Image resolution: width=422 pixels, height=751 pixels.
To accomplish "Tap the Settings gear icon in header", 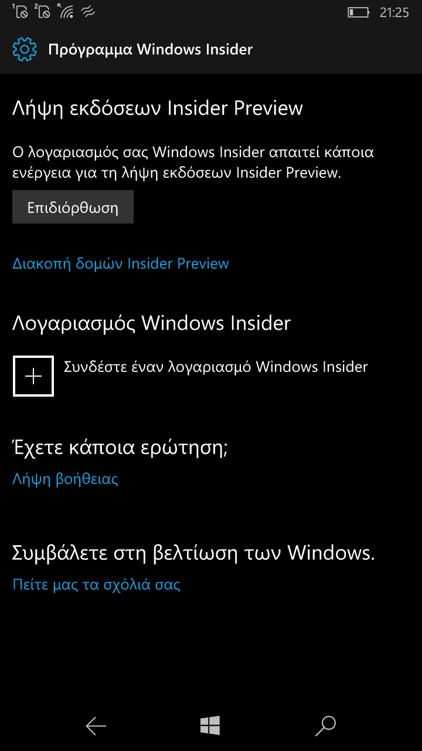I will click(x=24, y=49).
